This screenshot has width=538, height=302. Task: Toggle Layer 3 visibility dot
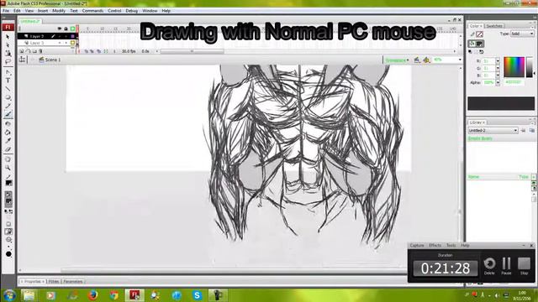(x=60, y=43)
